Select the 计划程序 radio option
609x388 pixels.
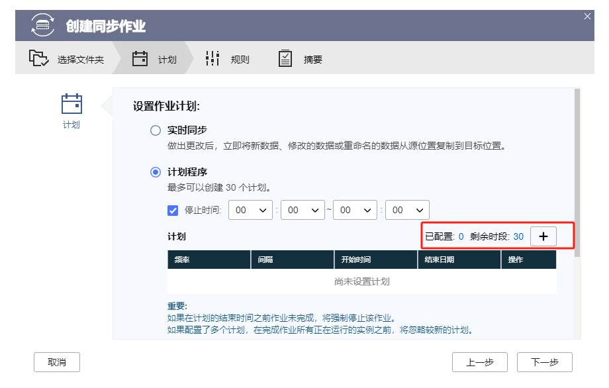coord(156,172)
